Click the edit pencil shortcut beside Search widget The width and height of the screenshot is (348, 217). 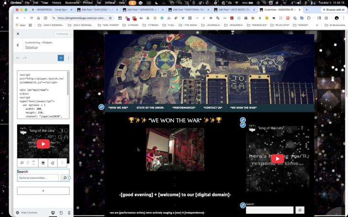pyautogui.click(x=242, y=205)
